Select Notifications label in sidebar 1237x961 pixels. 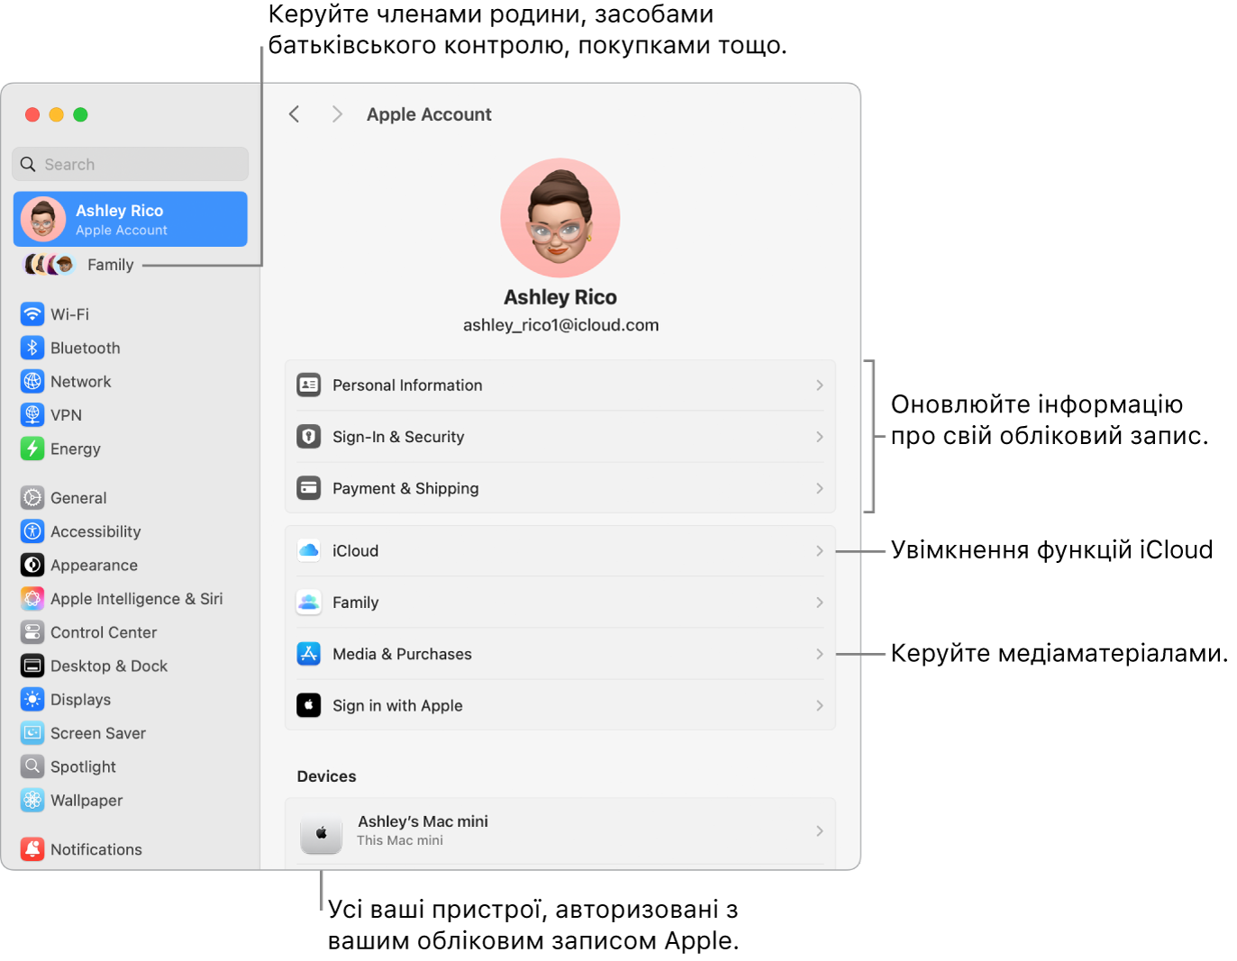[96, 849]
